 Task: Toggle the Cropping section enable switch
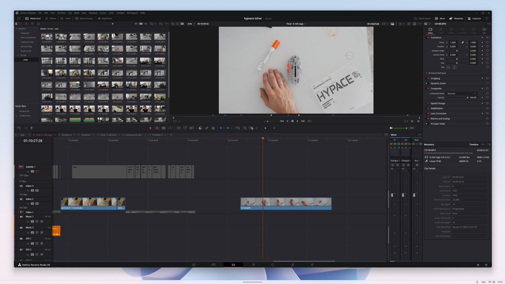coord(428,78)
